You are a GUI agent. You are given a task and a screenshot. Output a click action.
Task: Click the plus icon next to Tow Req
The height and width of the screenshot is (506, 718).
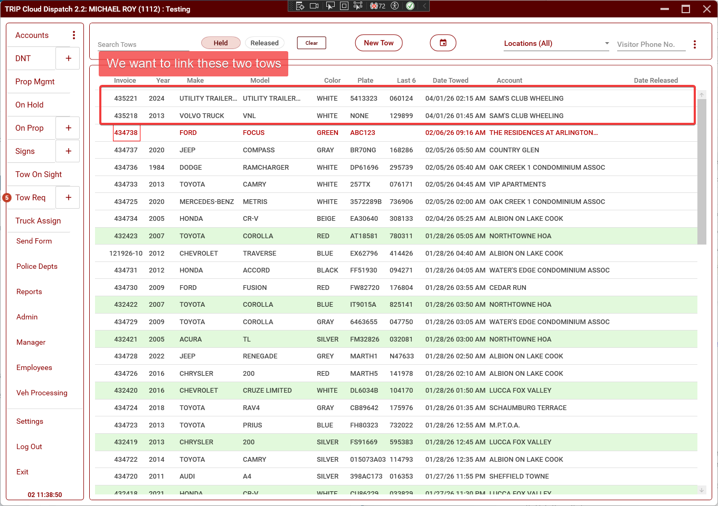[x=68, y=198]
